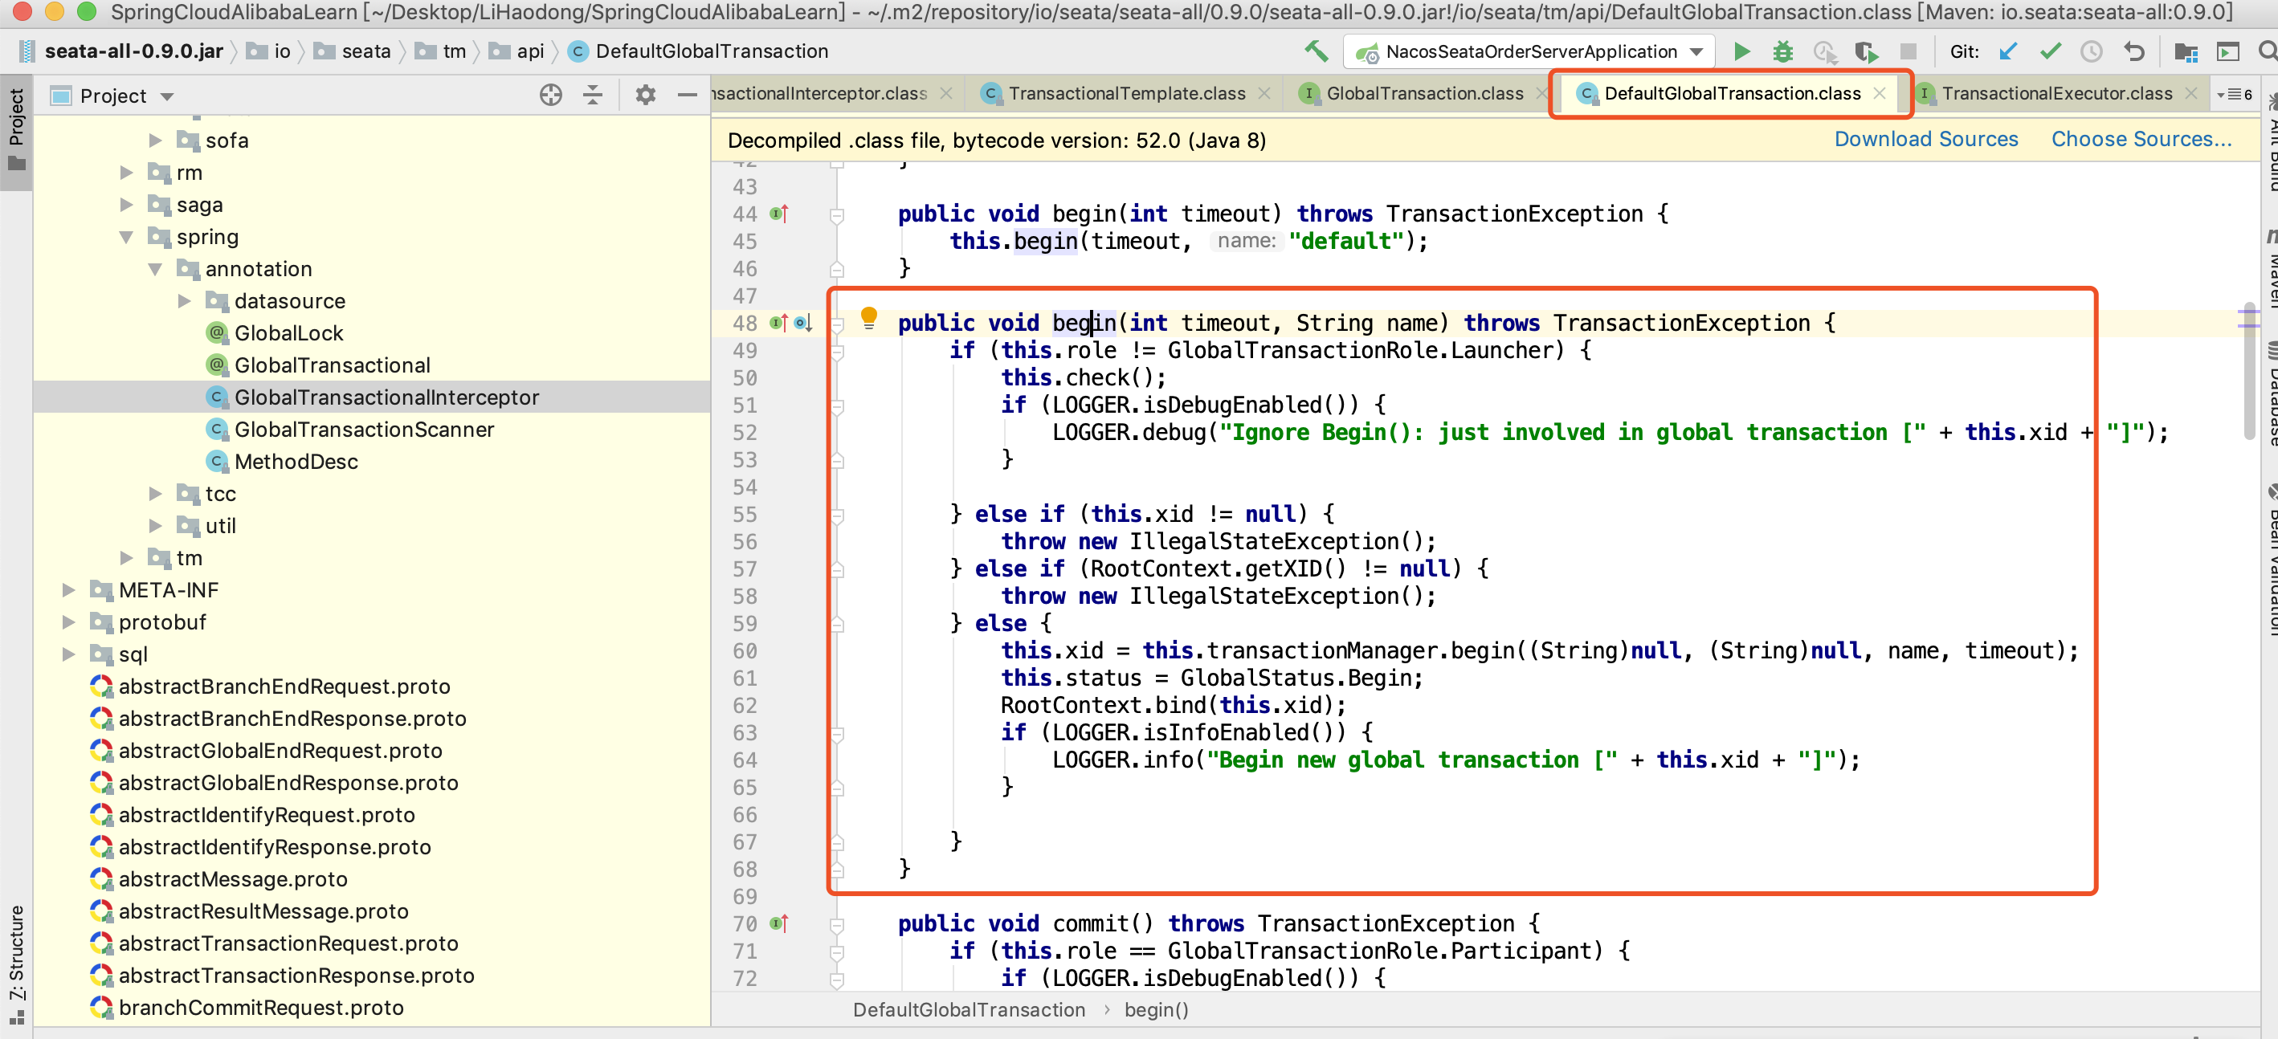
Task: Click the Git update project arrow
Action: pyautogui.click(x=2007, y=51)
